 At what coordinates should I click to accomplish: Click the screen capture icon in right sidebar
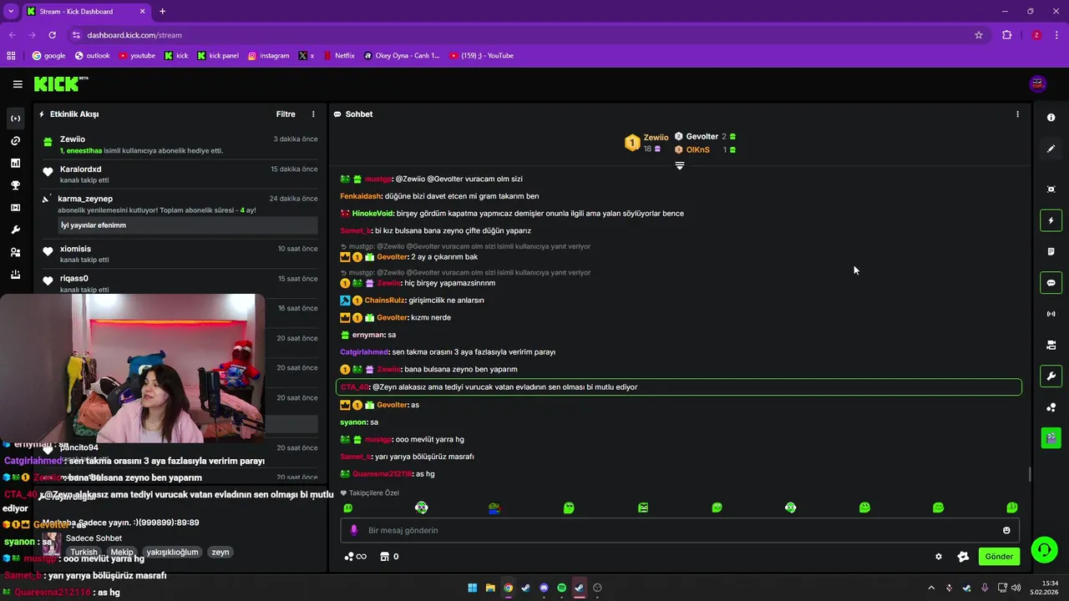click(1051, 189)
